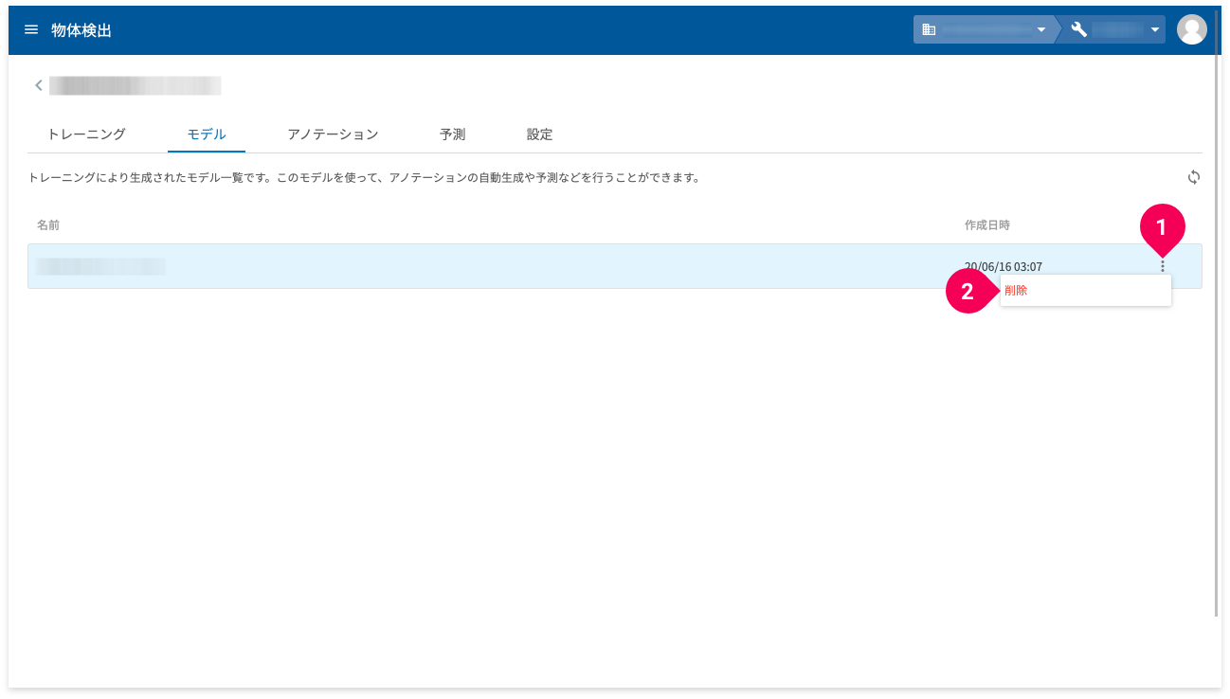Choose 削除 from the context menu

(1085, 291)
